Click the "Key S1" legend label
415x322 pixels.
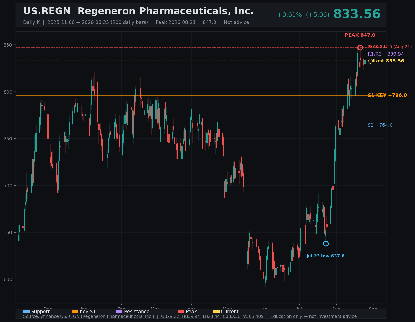tap(88, 312)
